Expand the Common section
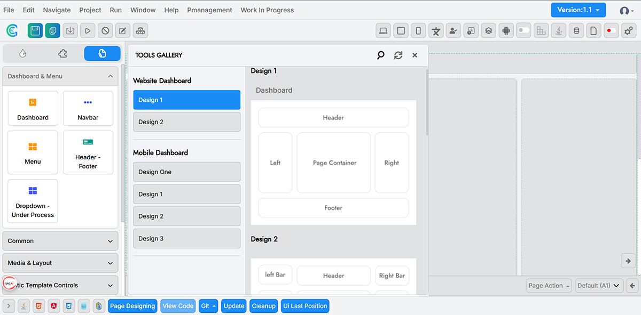This screenshot has height=315, width=641. [60, 241]
